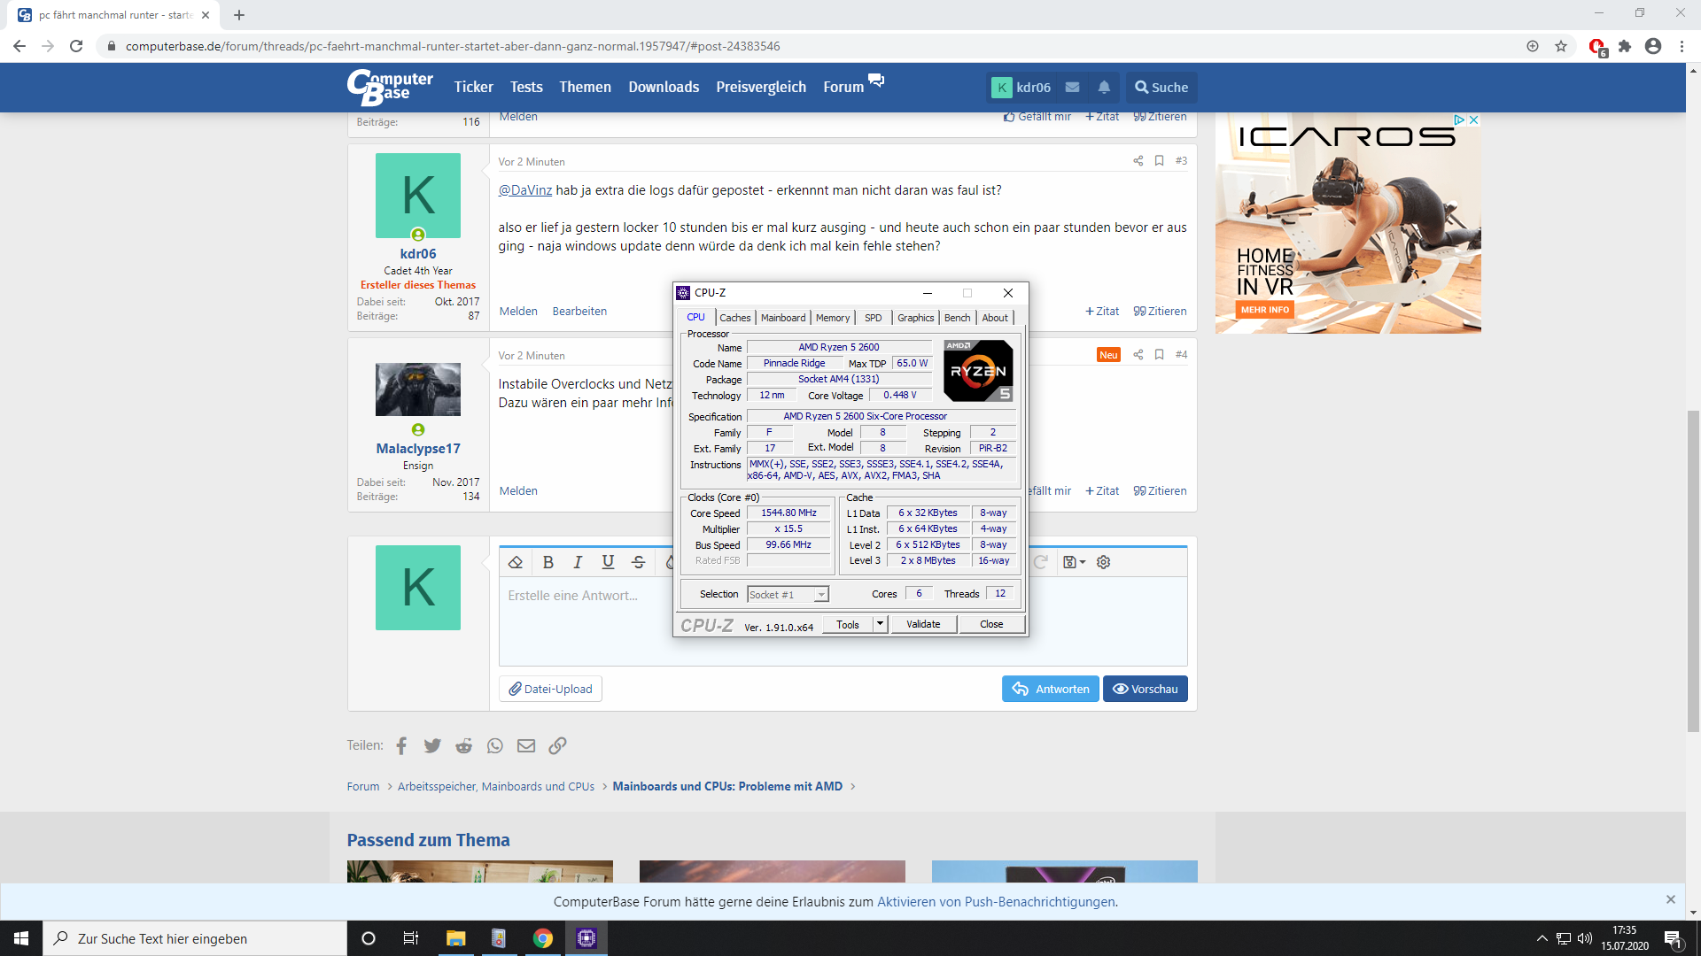Viewport: 1701px width, 956px height.
Task: Bookmark post #3 with the bookmark icon
Action: [x=1159, y=160]
